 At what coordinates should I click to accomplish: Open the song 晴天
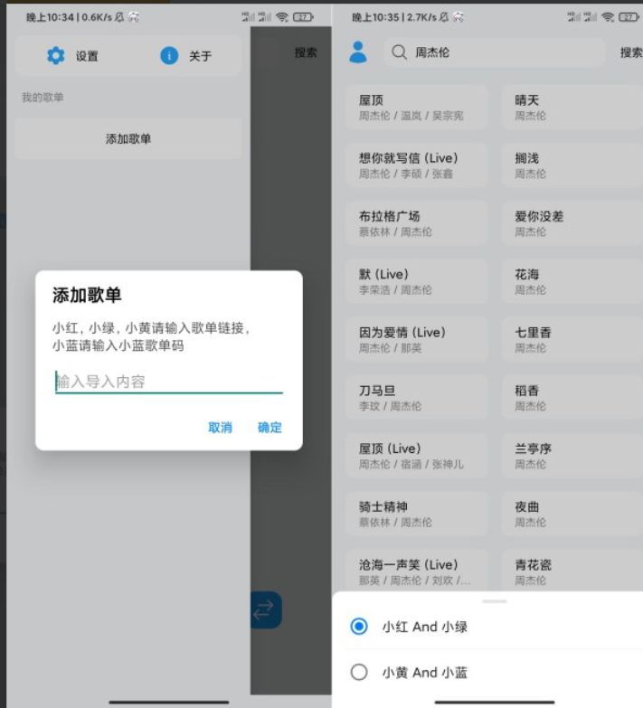tap(572, 108)
